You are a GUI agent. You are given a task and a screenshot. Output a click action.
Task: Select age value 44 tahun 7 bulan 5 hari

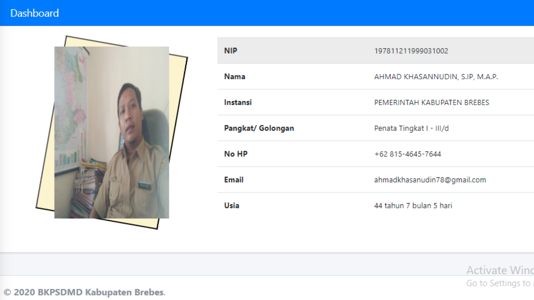pyautogui.click(x=413, y=205)
